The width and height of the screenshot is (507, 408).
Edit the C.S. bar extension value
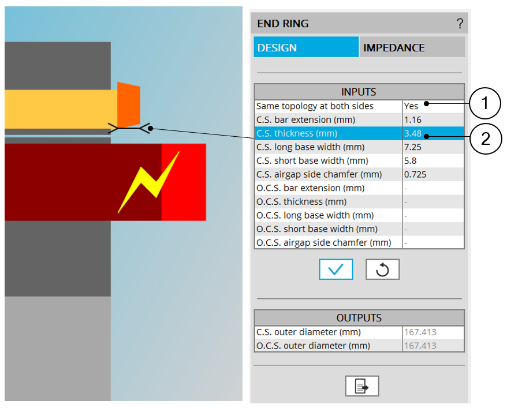tap(433, 119)
